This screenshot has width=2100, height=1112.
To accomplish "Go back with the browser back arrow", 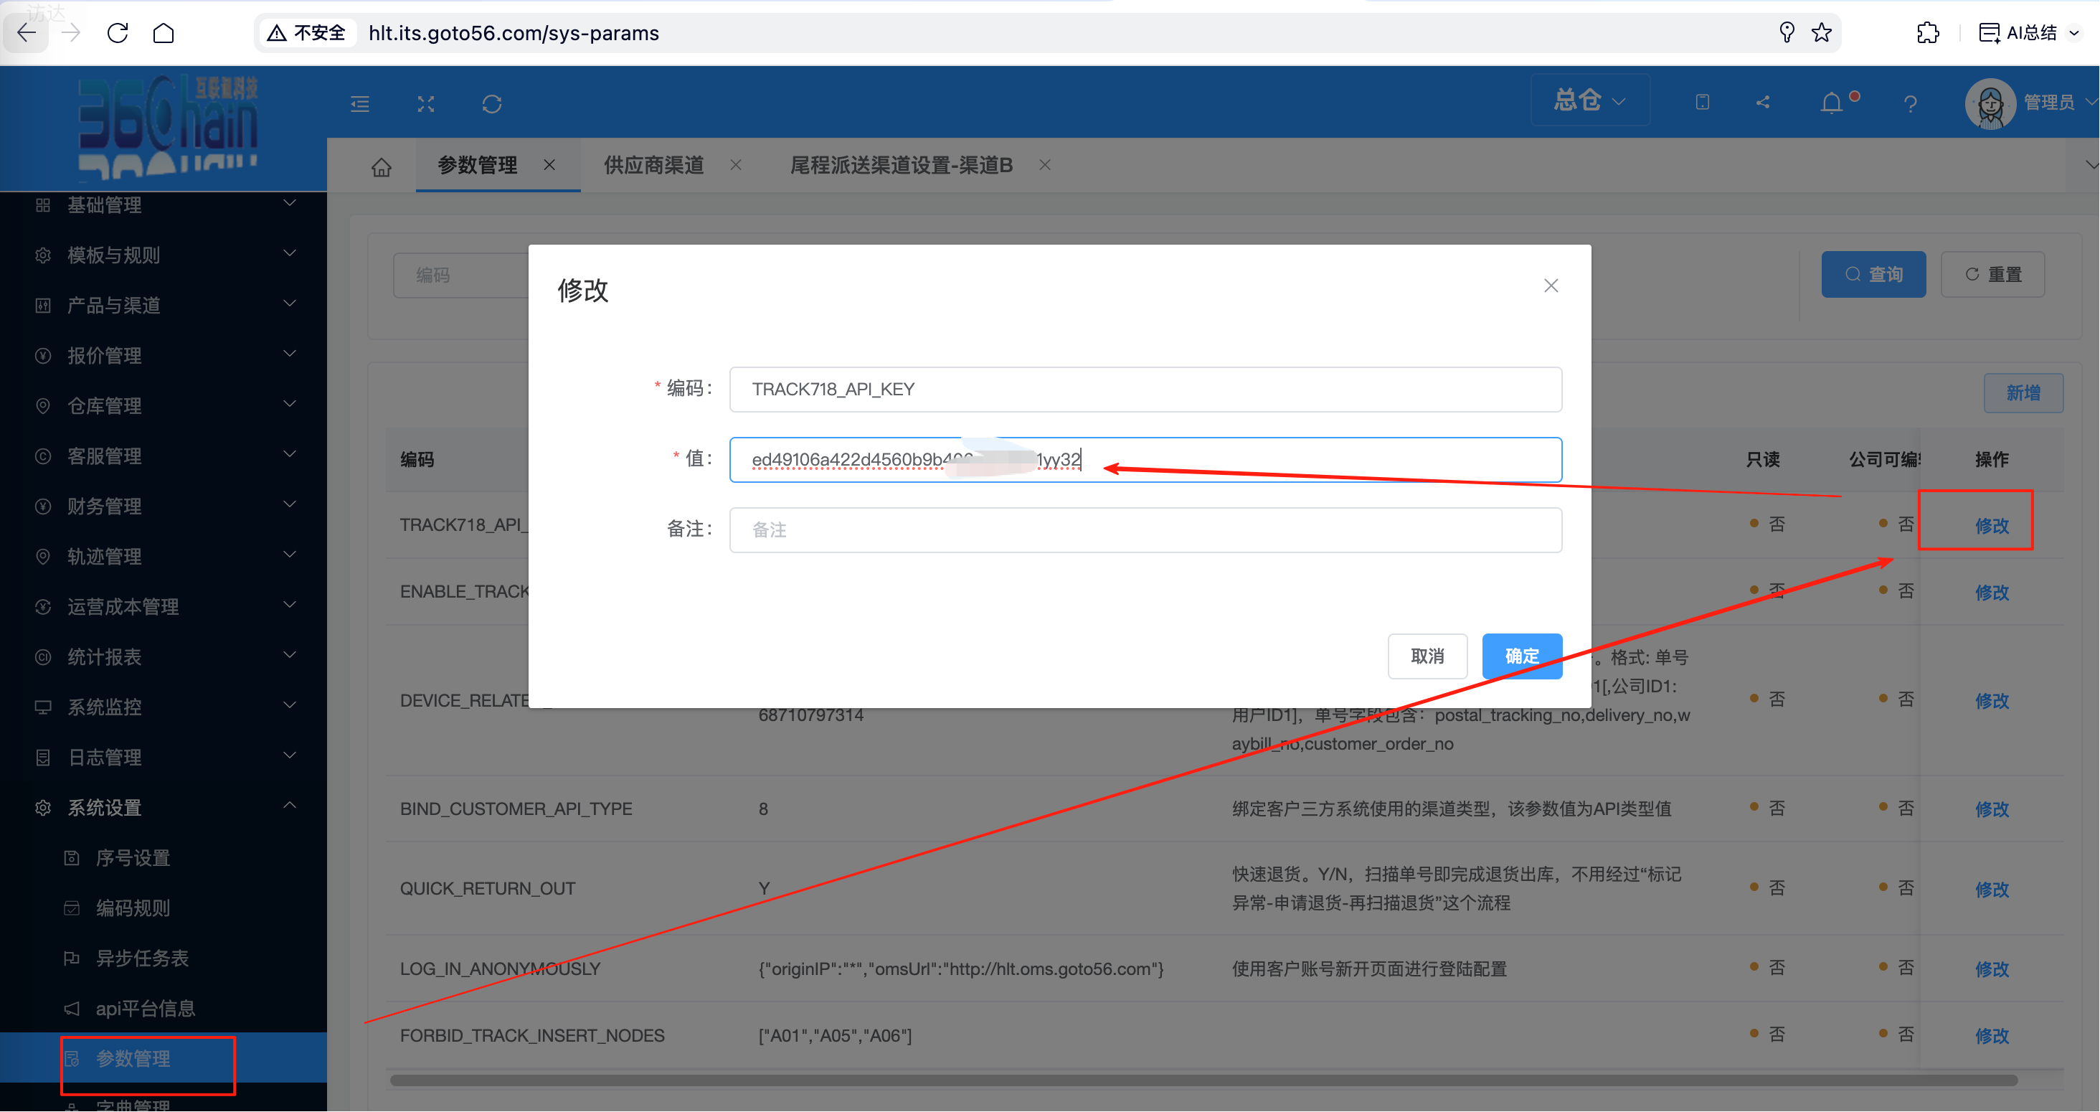I will click(27, 32).
